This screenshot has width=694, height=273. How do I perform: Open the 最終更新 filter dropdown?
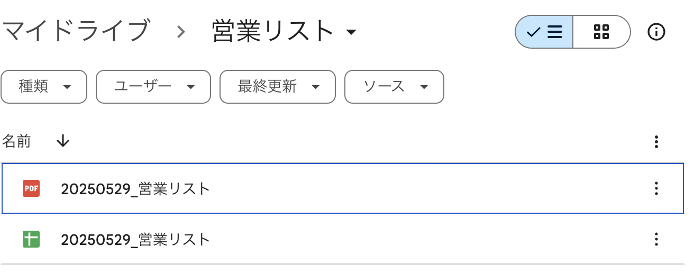tap(278, 87)
